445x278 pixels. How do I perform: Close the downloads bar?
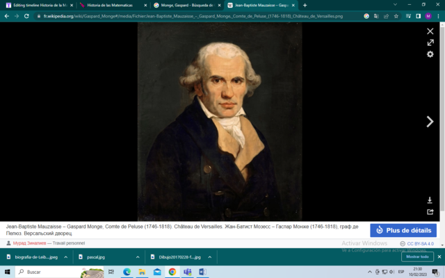[439, 256]
